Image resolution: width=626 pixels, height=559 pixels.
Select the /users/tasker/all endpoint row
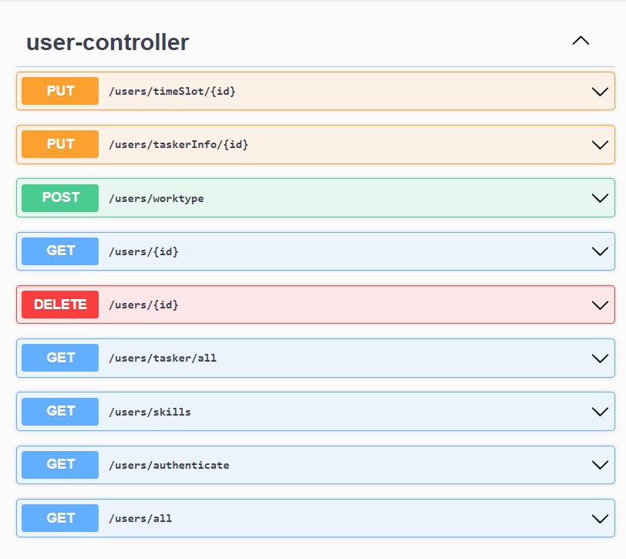[x=308, y=357]
